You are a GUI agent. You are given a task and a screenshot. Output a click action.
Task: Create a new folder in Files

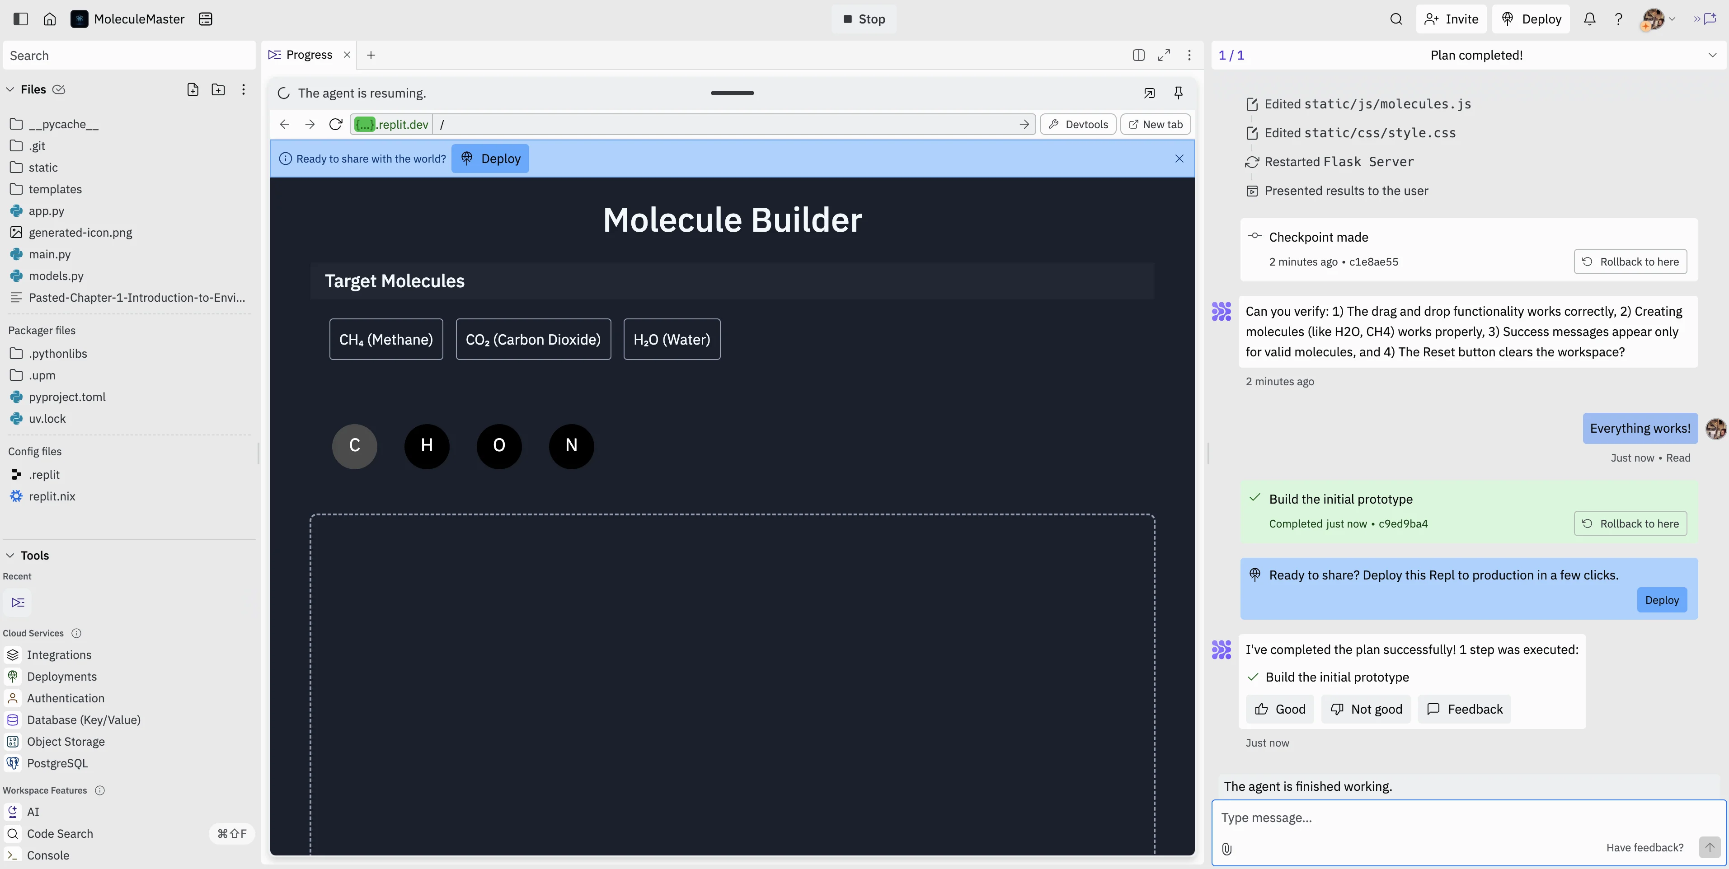[218, 89]
